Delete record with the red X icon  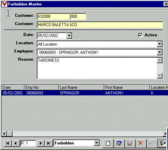(141, 143)
